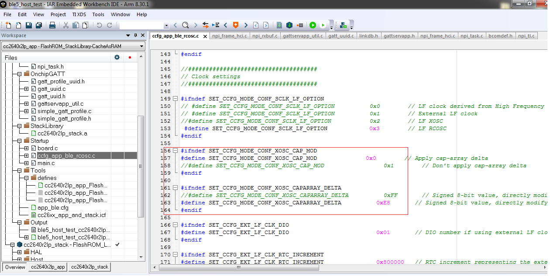Click the Find Previous arrow icon
The image size is (550, 276).
point(175,25)
